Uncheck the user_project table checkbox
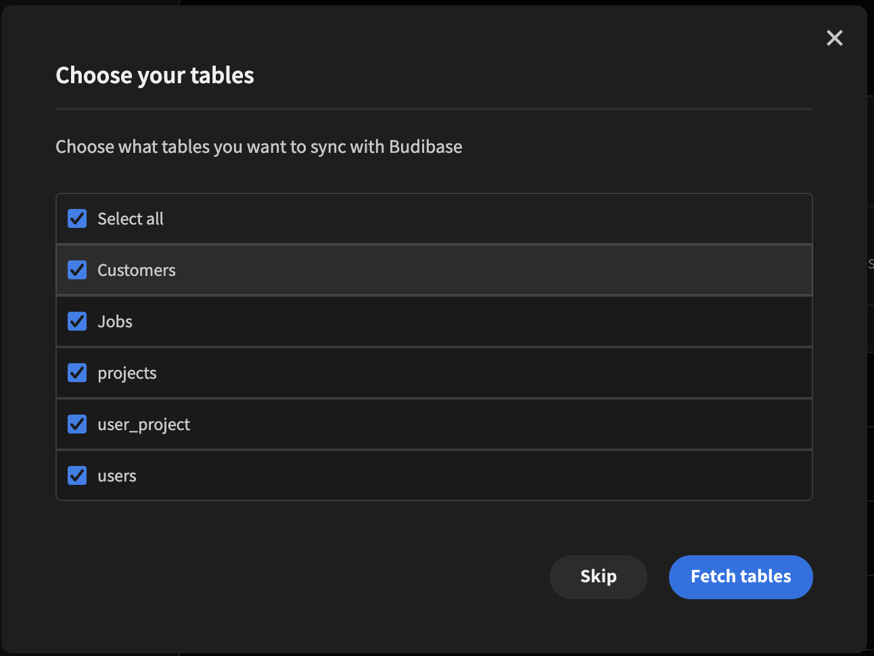This screenshot has width=874, height=656. tap(76, 424)
